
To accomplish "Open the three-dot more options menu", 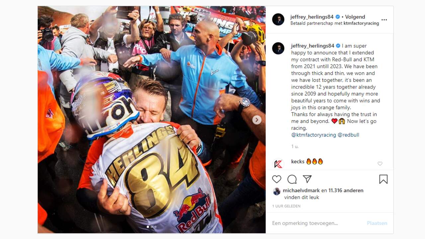I will click(384, 20).
